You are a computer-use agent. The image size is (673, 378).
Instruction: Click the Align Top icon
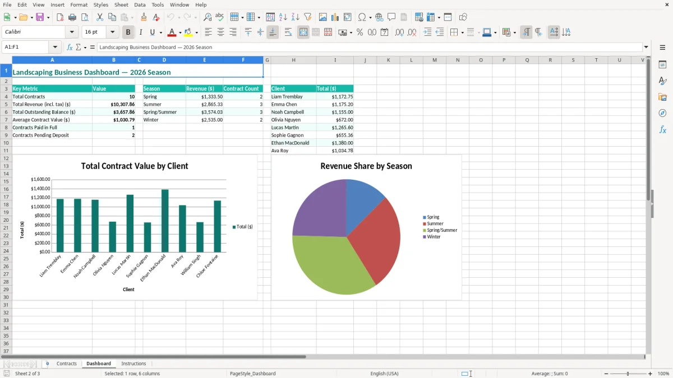click(248, 32)
